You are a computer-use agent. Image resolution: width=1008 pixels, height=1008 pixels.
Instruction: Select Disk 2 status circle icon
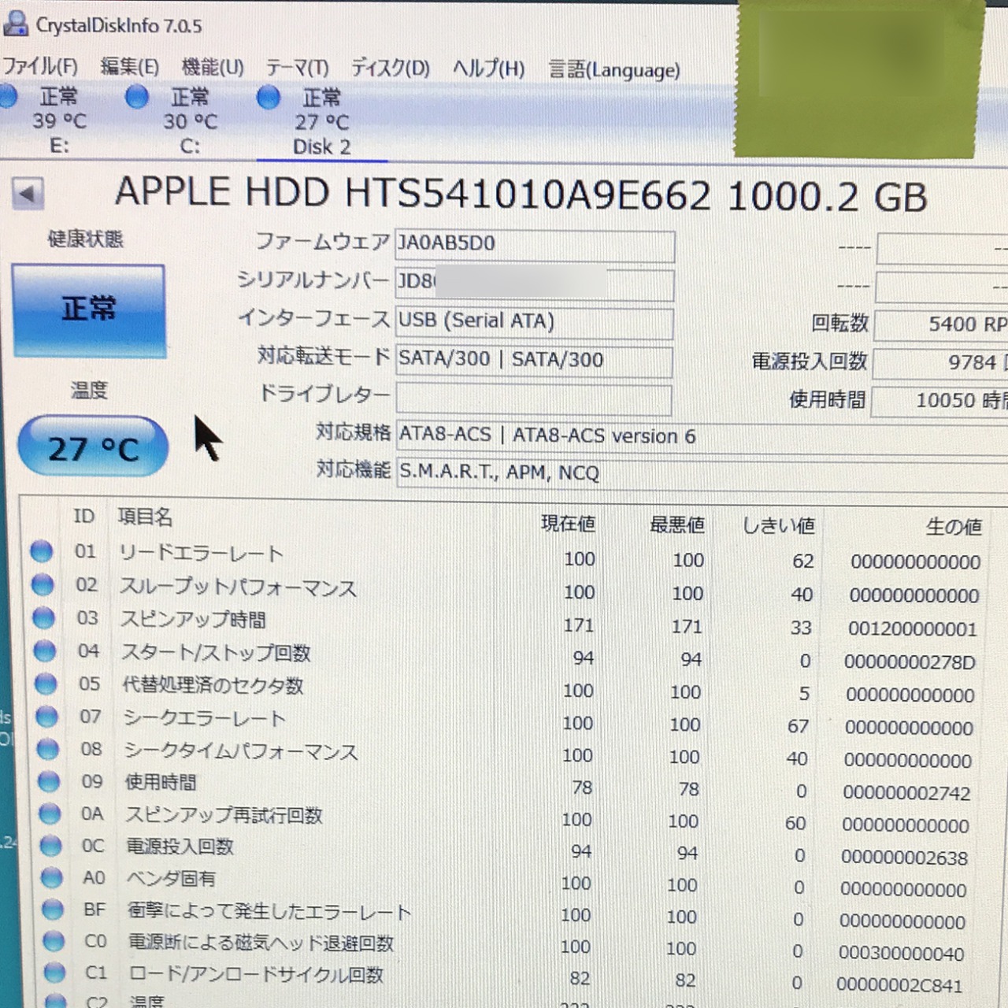click(x=269, y=98)
